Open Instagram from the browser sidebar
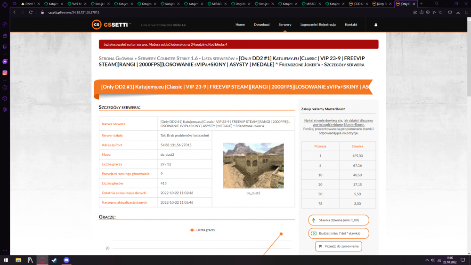The image size is (471, 265). pyautogui.click(x=5, y=72)
